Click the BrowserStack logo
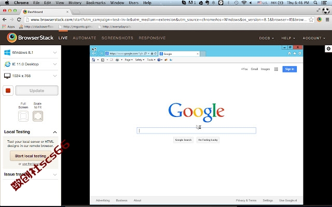The width and height of the screenshot is (332, 207). [30, 38]
